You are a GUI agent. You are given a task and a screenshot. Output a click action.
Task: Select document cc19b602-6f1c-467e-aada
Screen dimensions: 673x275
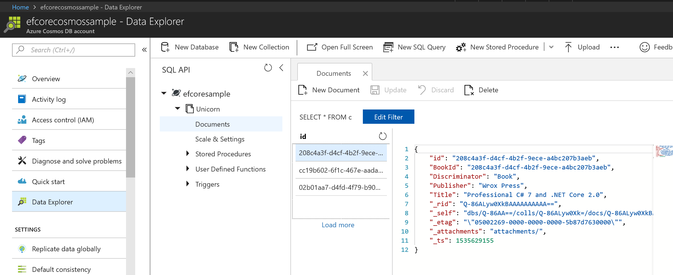tap(341, 170)
